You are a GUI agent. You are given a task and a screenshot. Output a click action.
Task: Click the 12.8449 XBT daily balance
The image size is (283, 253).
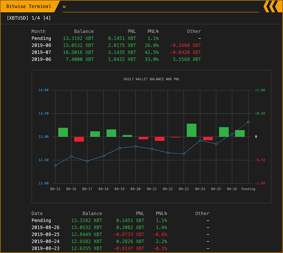(87, 235)
